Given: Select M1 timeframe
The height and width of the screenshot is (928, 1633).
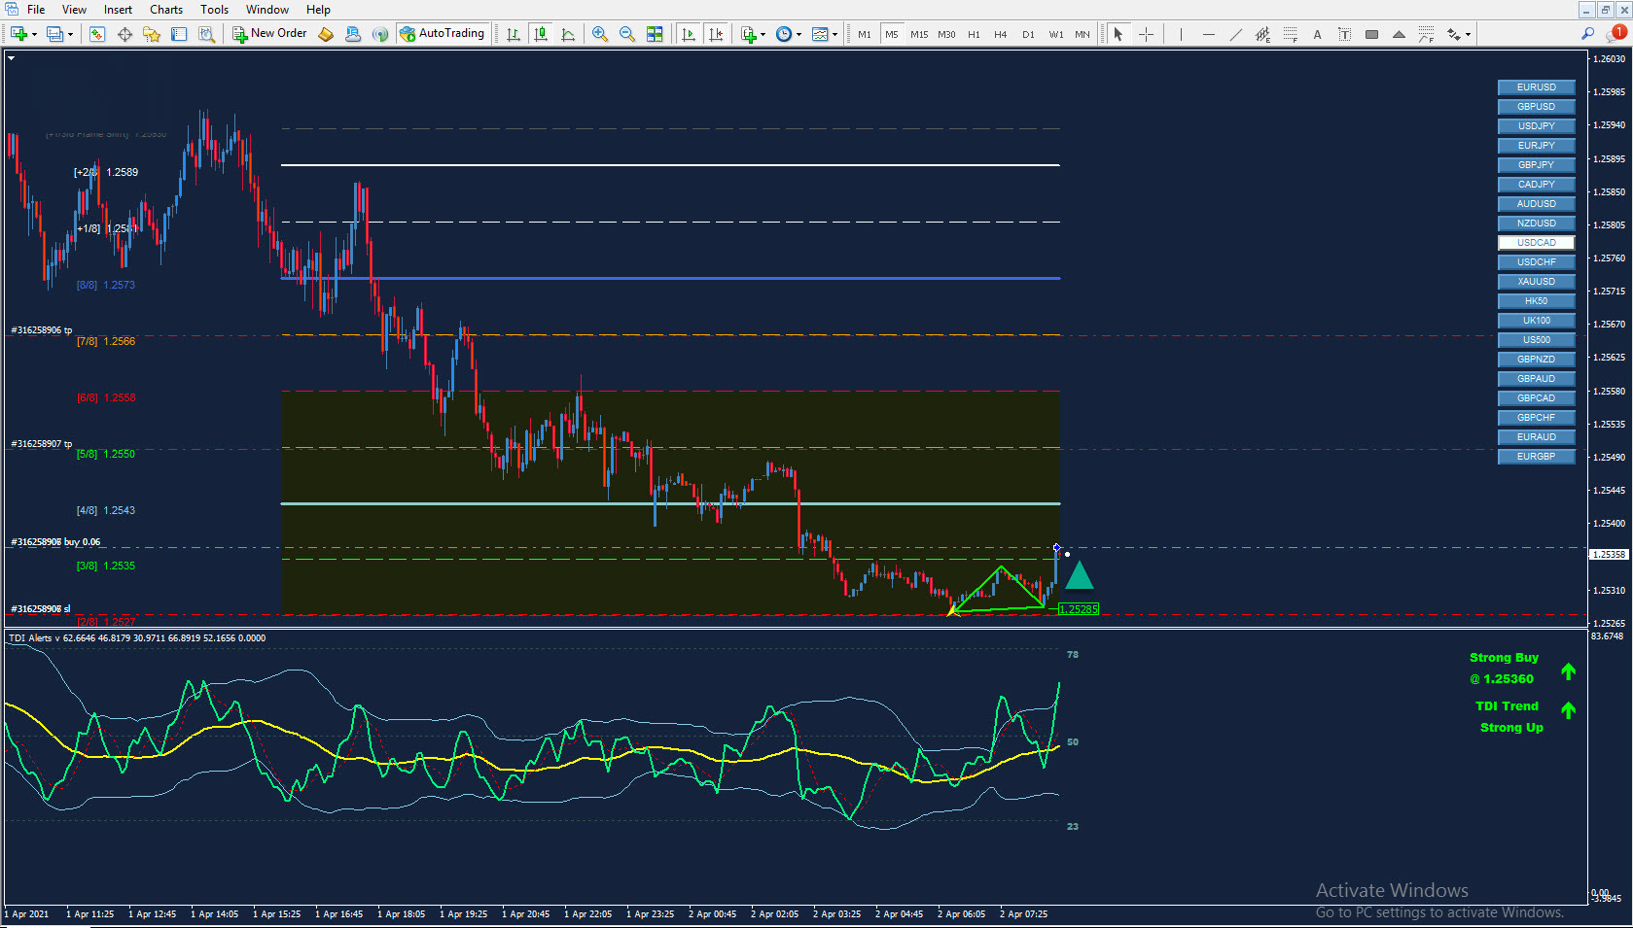Looking at the screenshot, I should click(864, 34).
